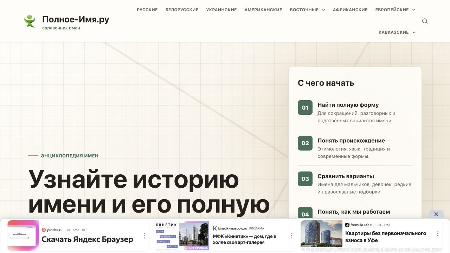Open the site search magnifier icon
Image resolution: width=450 pixels, height=253 pixels.
click(425, 21)
